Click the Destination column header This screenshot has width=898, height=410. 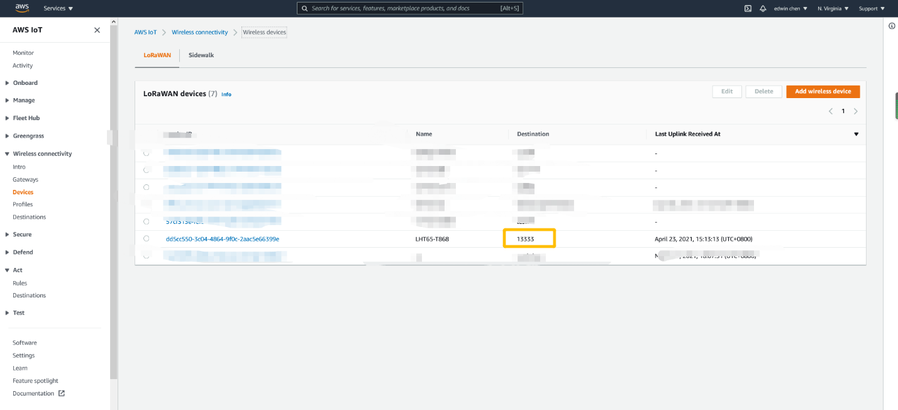pos(533,134)
